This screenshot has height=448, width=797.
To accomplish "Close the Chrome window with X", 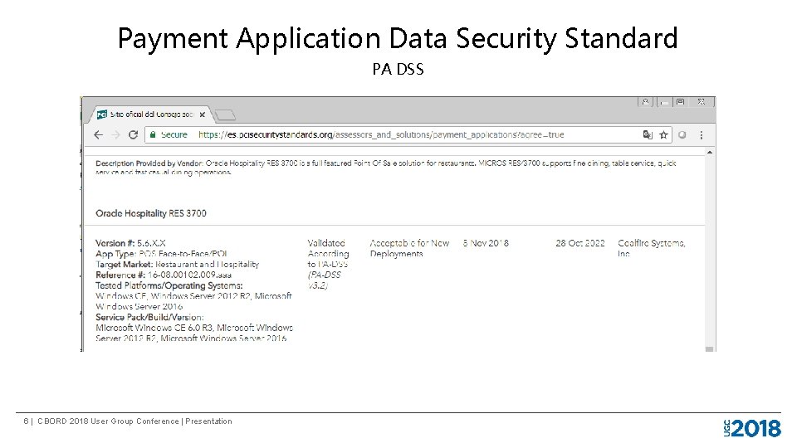I will [701, 101].
